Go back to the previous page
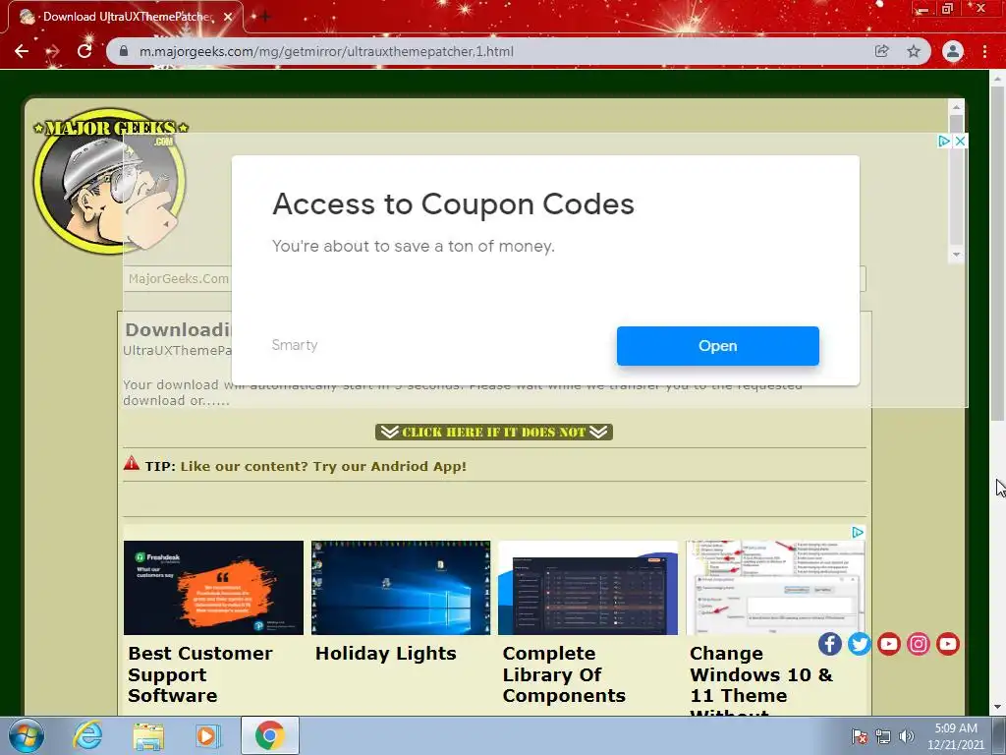Screen dimensions: 1006x755 coord(22,51)
